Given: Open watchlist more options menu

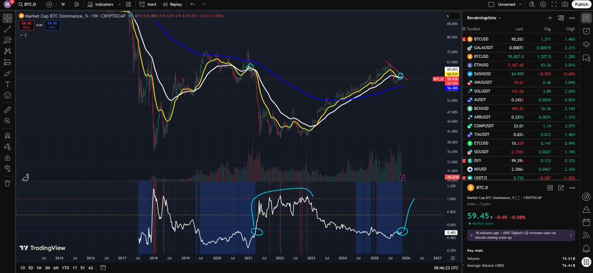Looking at the screenshot, I should 572,18.
